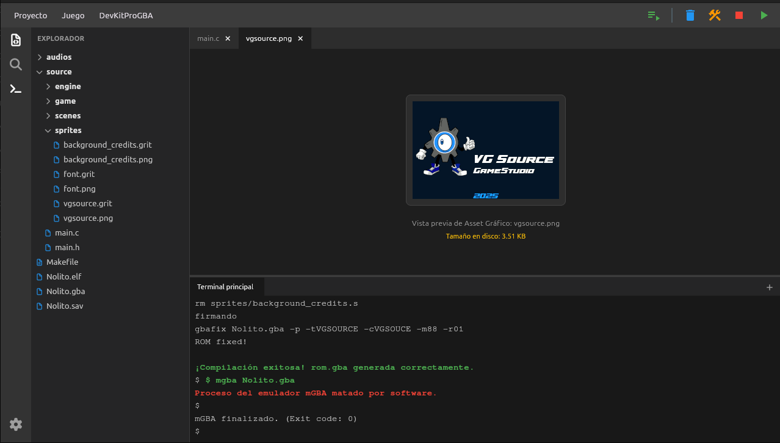
Task: Click file icon next to Makefile
Action: pyautogui.click(x=40, y=262)
